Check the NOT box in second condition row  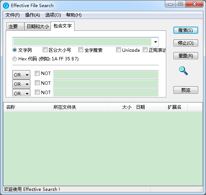coord(37,83)
